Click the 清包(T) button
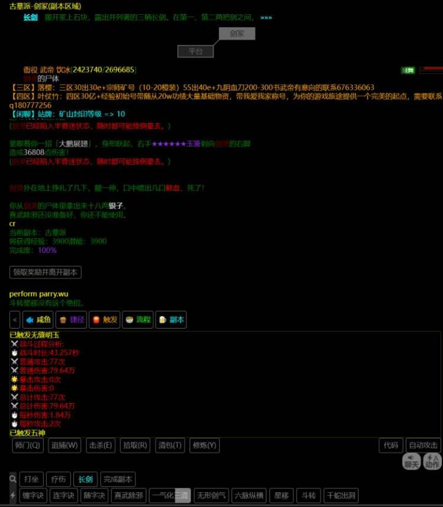The image size is (443, 507). (170, 445)
